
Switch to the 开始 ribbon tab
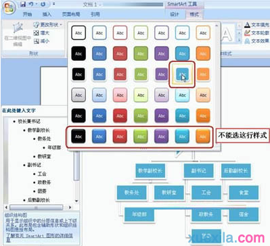pyautogui.click(x=27, y=14)
